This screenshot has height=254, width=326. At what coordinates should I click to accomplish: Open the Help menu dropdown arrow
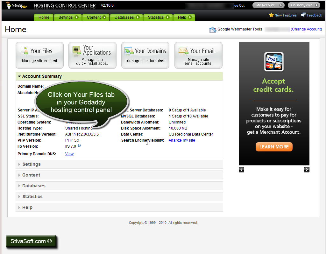190,17
